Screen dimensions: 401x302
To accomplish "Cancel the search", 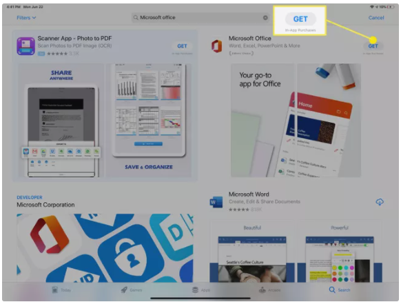I will (x=376, y=18).
